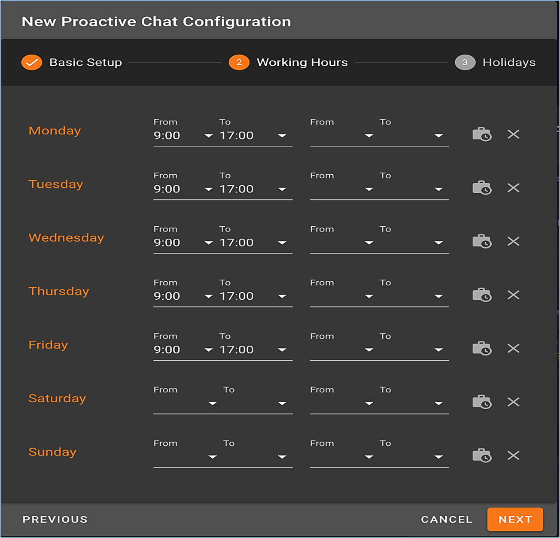The width and height of the screenshot is (560, 538).
Task: Go to the Basic Setup step
Action: pyautogui.click(x=72, y=62)
